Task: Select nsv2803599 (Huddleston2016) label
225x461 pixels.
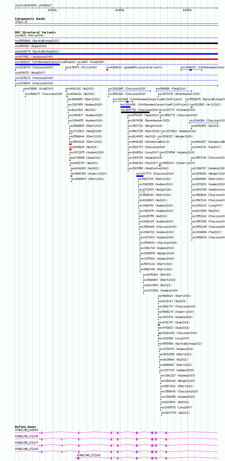Action: (x=148, y=168)
